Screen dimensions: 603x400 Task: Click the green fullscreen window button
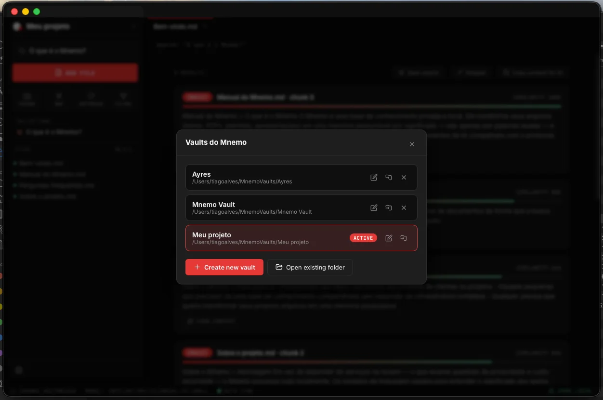37,12
